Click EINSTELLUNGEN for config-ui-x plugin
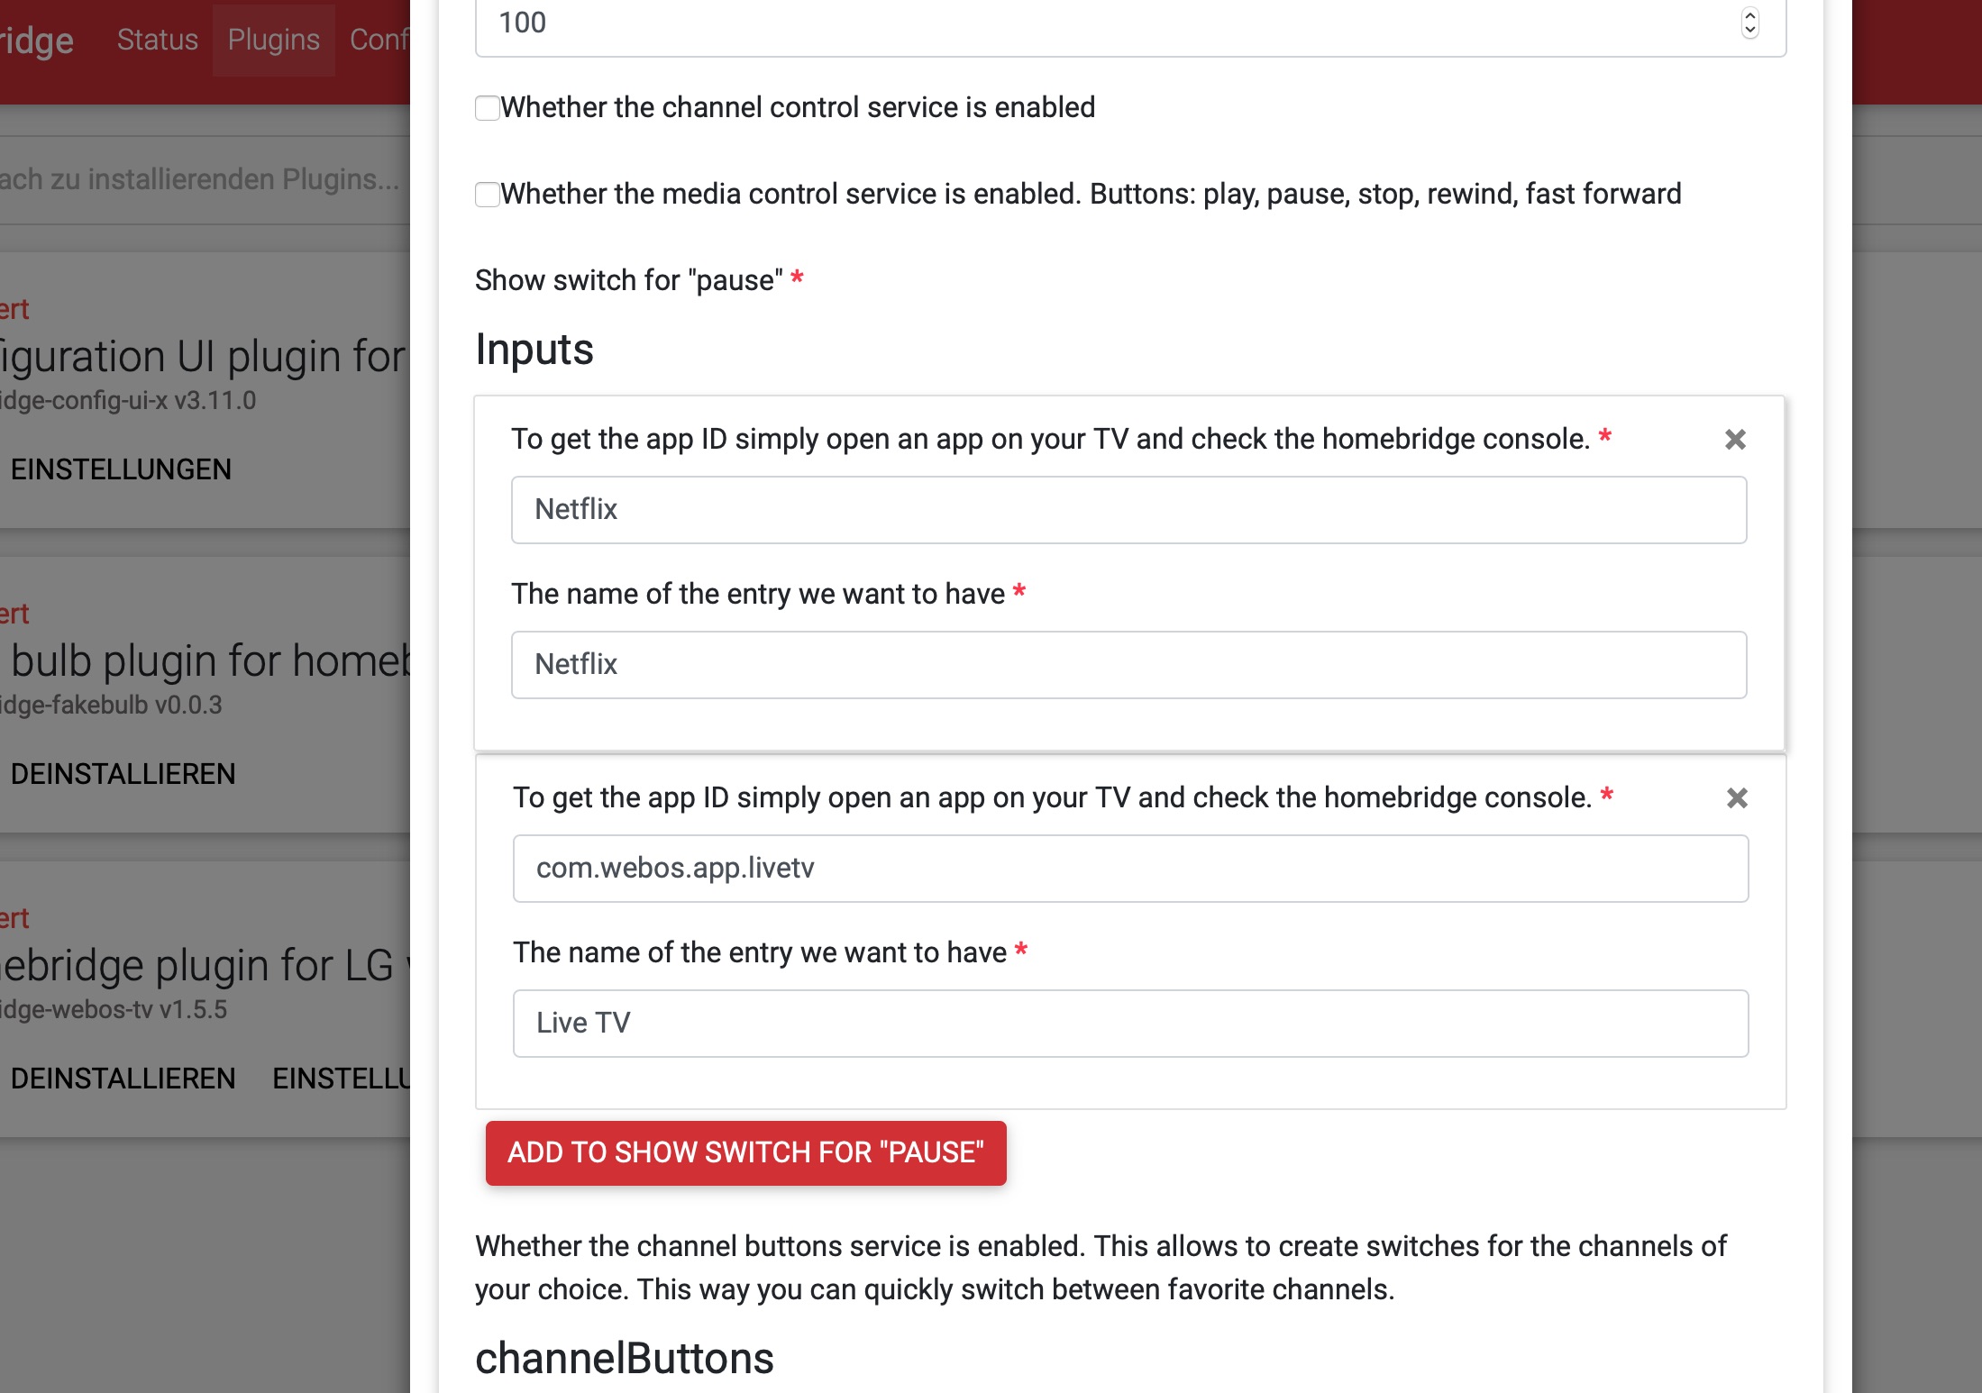Screen dimensions: 1982x1393 tap(121, 469)
